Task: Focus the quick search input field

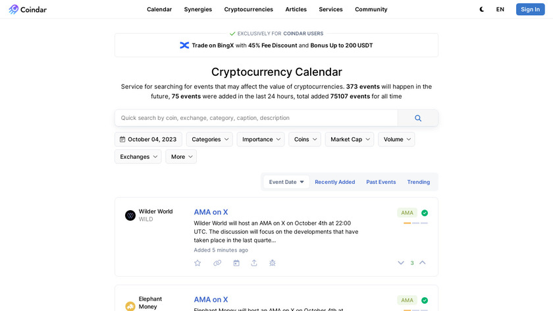Action: coord(257,118)
